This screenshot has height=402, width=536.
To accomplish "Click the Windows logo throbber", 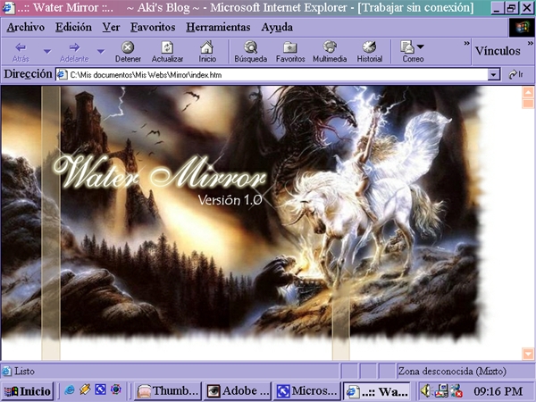I will tap(522, 28).
